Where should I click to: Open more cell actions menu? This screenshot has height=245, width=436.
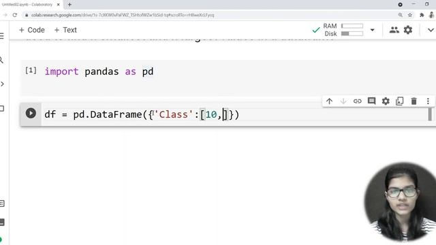pos(428,101)
